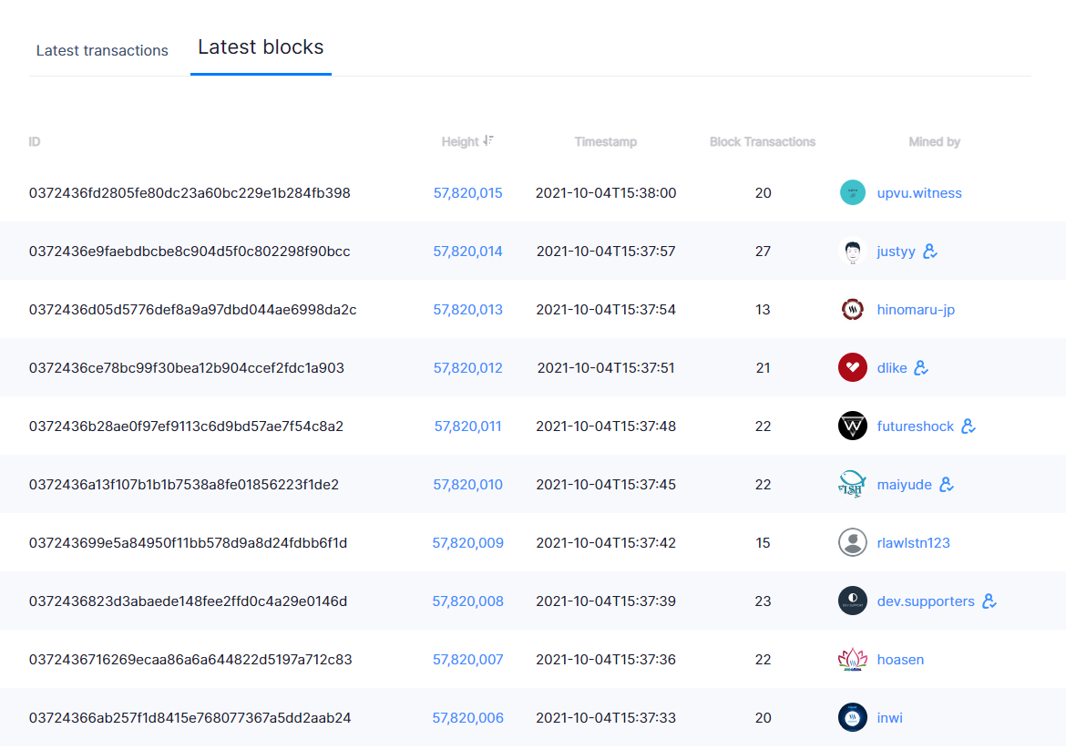Click the user badge icon beside justyy

click(x=930, y=251)
